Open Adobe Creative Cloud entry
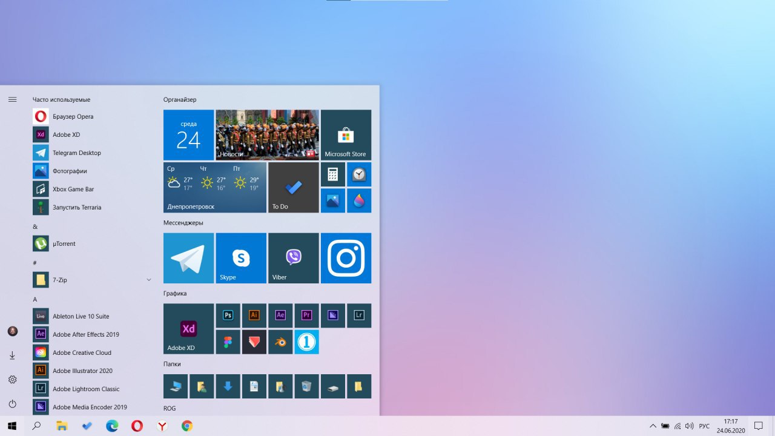This screenshot has width=775, height=436. pos(92,352)
